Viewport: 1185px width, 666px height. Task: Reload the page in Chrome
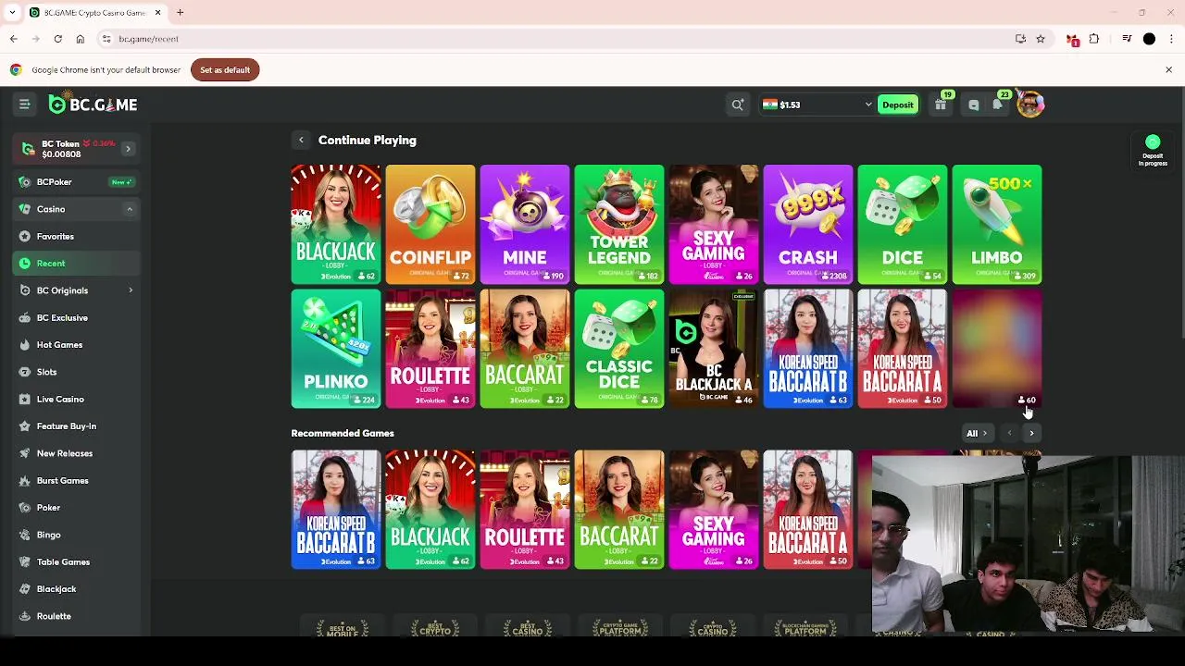pyautogui.click(x=57, y=39)
